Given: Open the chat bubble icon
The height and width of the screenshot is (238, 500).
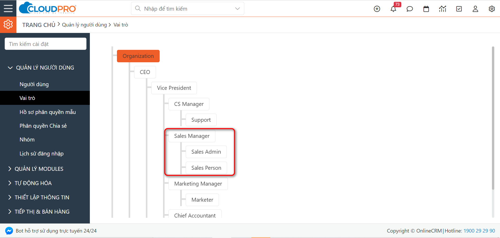Looking at the screenshot, I should pos(410,9).
